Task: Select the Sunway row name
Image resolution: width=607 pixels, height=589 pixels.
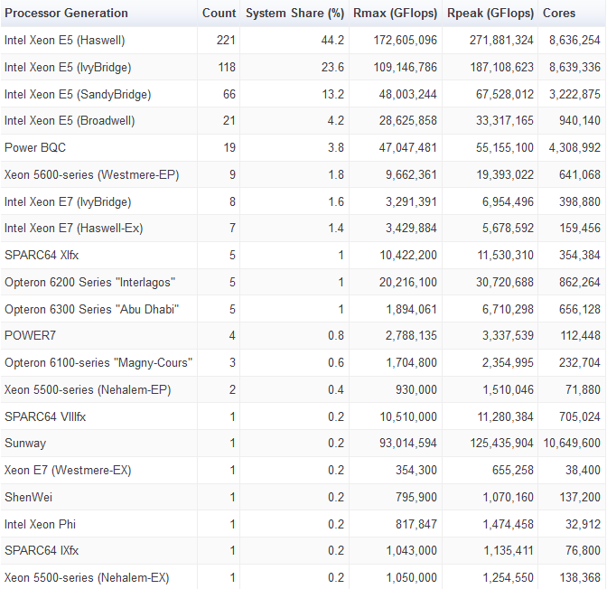Action: 25,443
